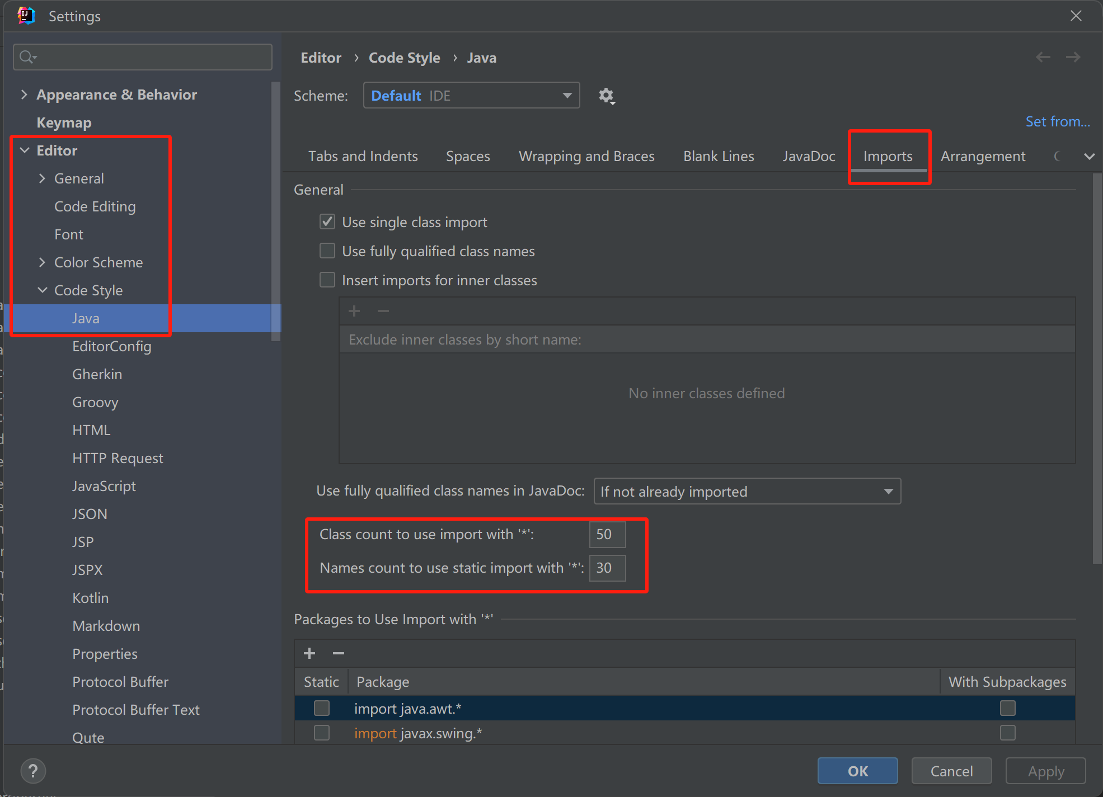Collapse the Code Style node
The height and width of the screenshot is (797, 1103).
click(43, 290)
